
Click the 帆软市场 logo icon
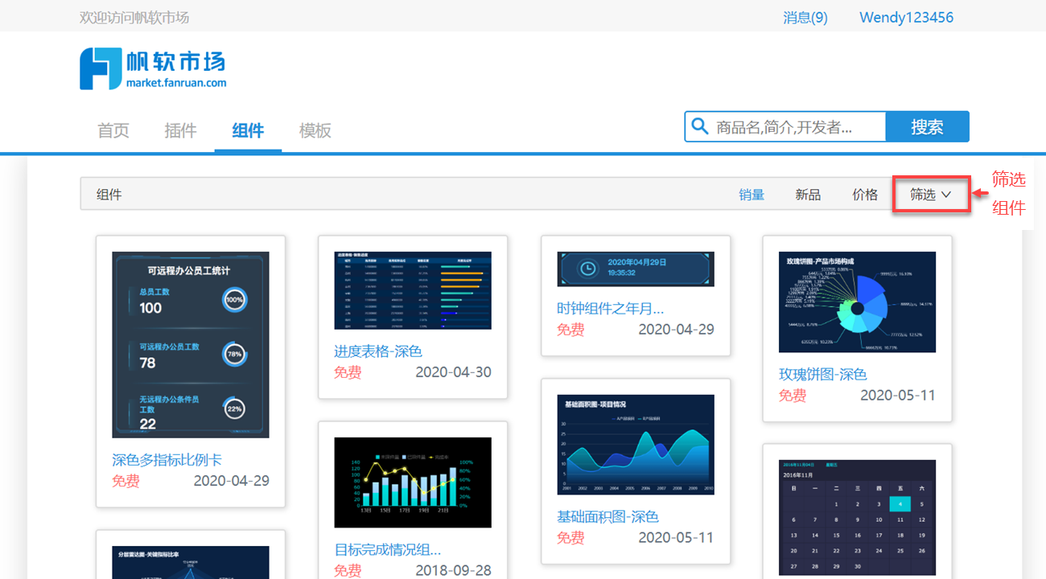click(100, 68)
